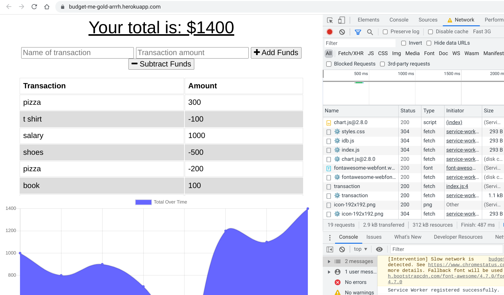Click the network Filter text box
504x295 pixels.
click(360, 43)
